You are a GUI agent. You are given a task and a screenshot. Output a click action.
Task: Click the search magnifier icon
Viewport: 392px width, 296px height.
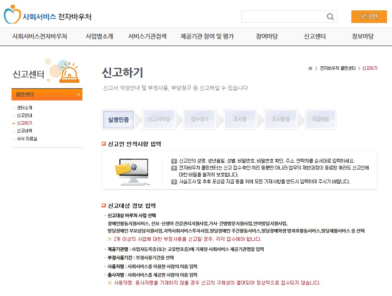tap(330, 16)
